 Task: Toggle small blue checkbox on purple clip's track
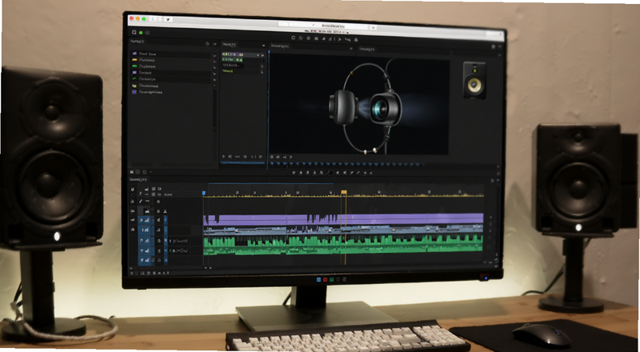[166, 220]
